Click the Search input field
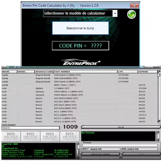Image resolution: width=161 pixels, height=161 pixels. 31,128
